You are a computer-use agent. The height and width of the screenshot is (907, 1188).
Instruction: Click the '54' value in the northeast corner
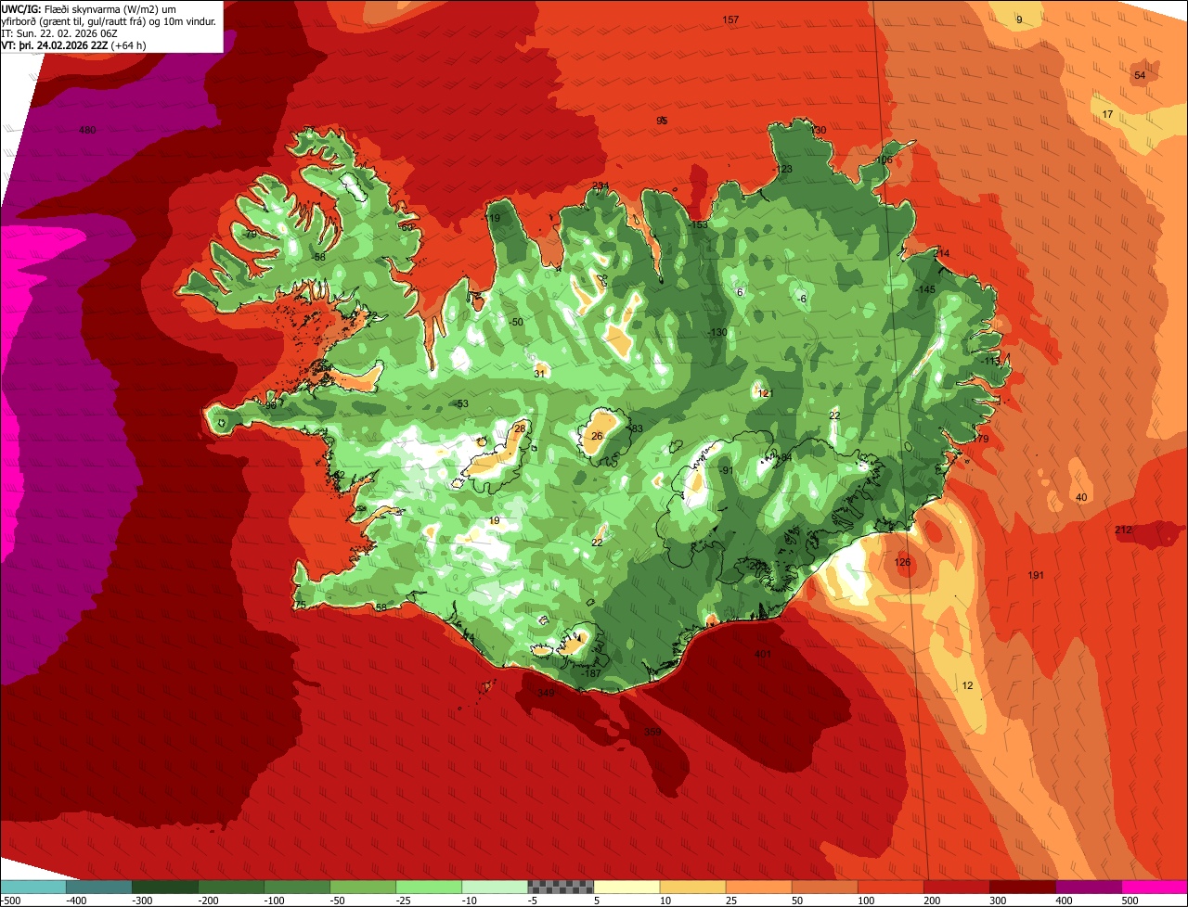[1140, 75]
